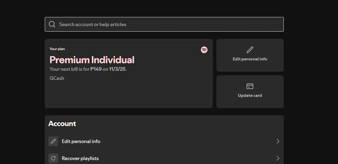Open Edit personal info under Account
The height and width of the screenshot is (164, 338).
[81, 141]
